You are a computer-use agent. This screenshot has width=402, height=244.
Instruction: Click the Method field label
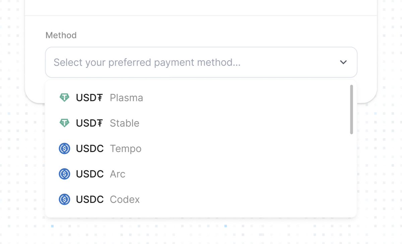coord(61,35)
